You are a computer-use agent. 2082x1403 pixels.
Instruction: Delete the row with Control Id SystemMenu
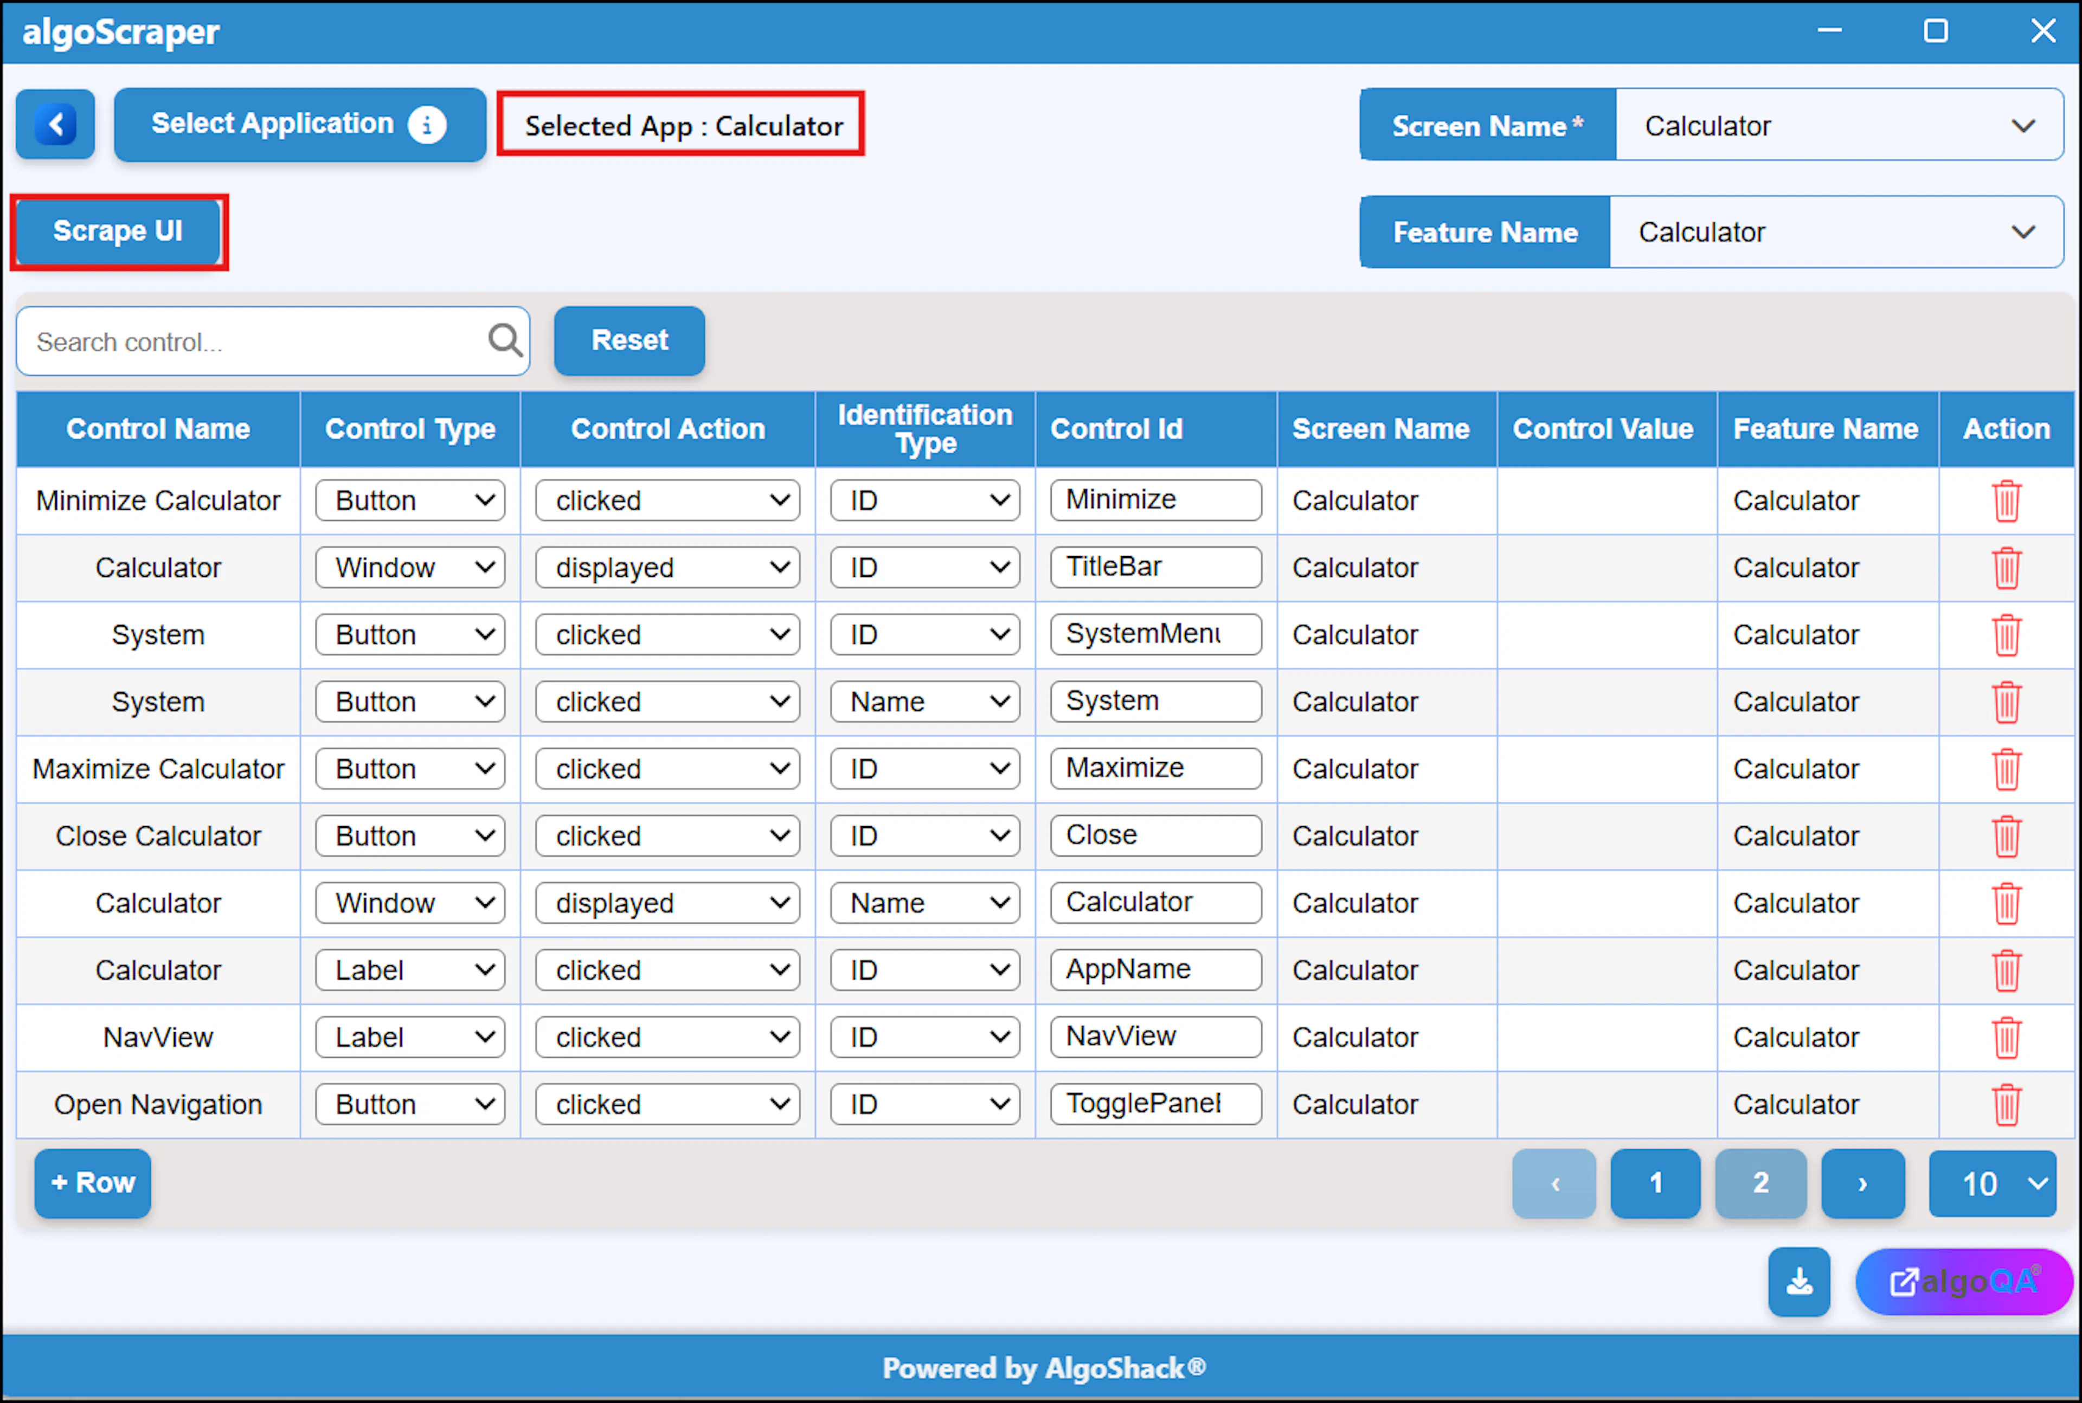click(x=2006, y=635)
